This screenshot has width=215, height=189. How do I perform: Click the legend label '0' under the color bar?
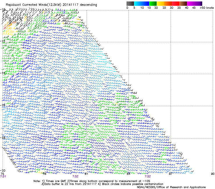click(x=127, y=8)
